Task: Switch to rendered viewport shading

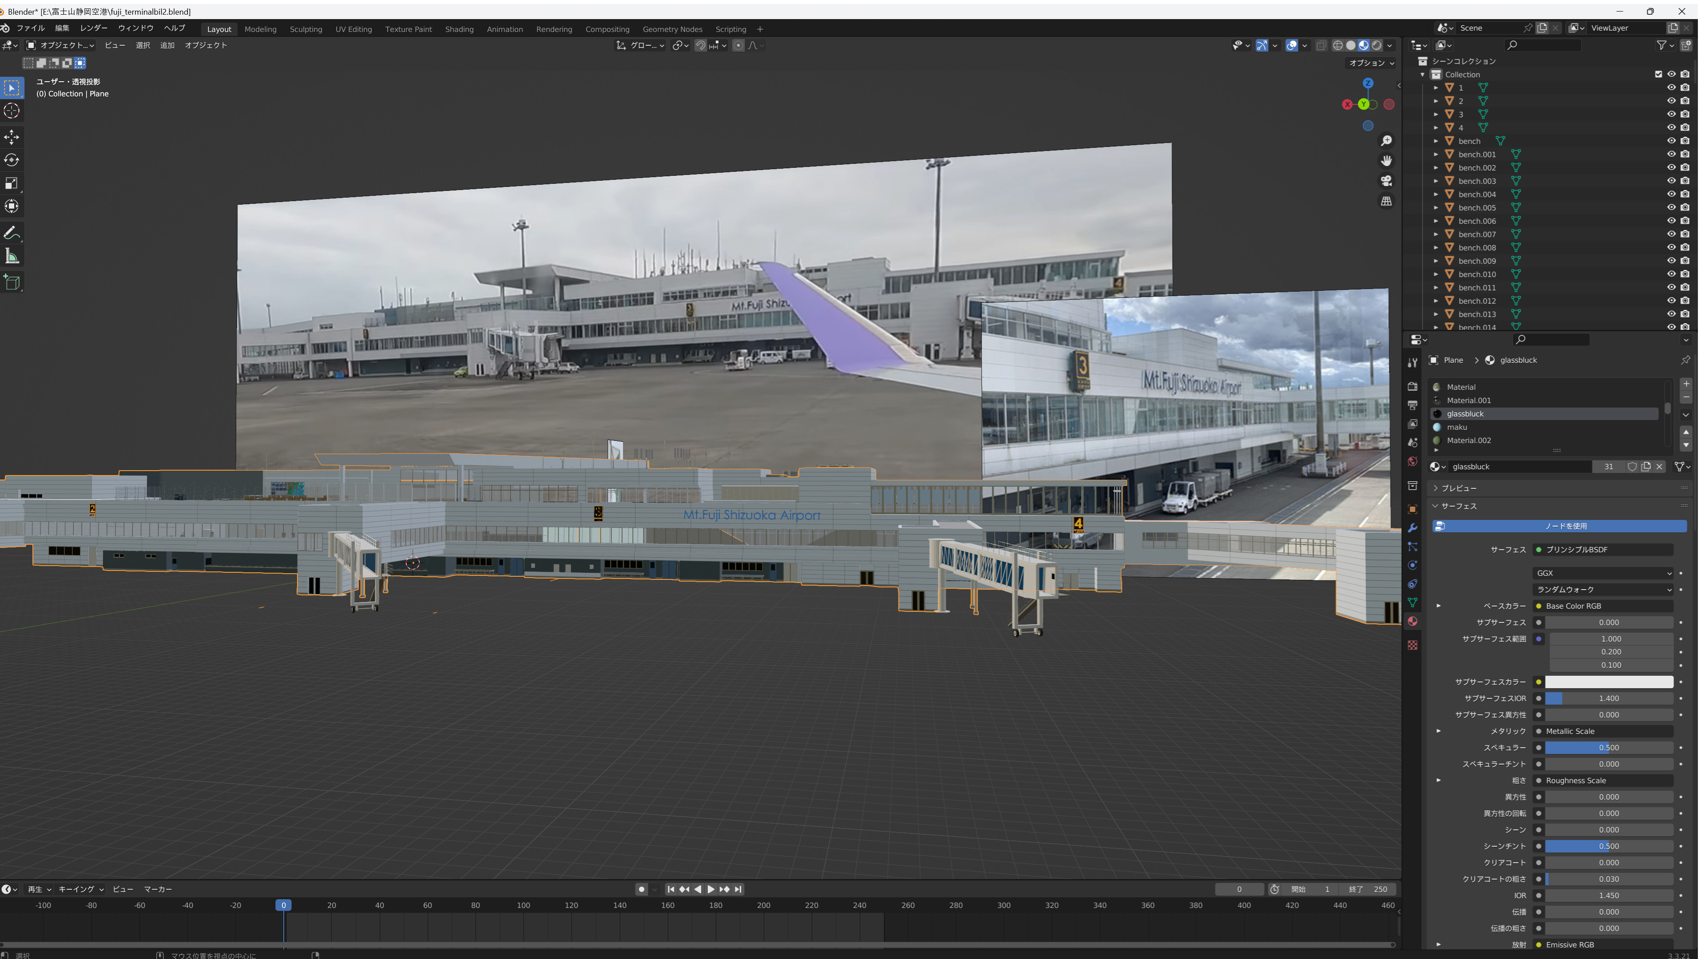Action: [1377, 46]
